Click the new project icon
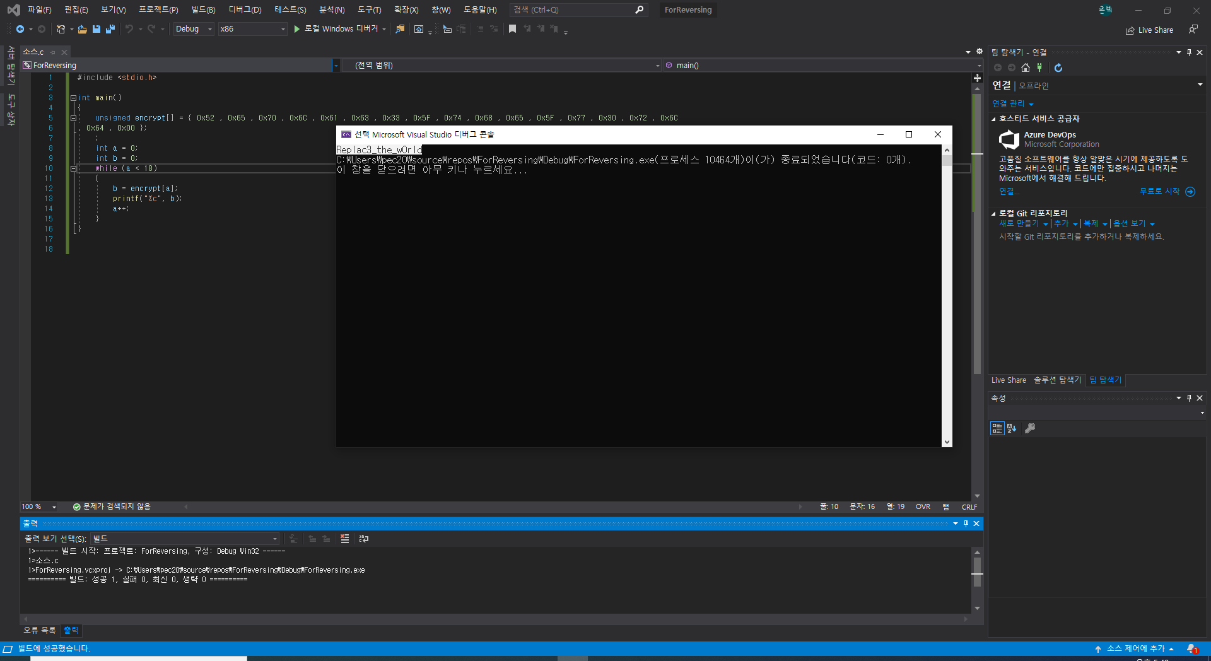 point(61,29)
